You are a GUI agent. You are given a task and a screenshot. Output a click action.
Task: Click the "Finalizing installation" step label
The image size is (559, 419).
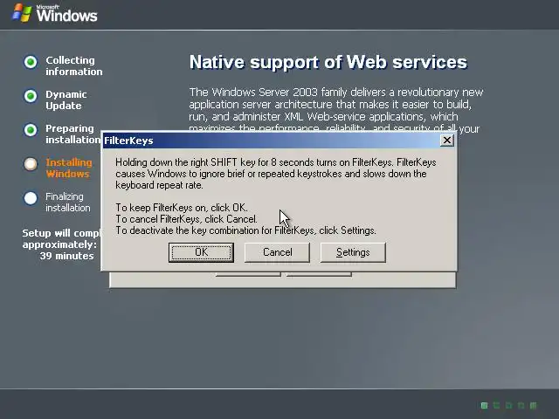coord(68,202)
